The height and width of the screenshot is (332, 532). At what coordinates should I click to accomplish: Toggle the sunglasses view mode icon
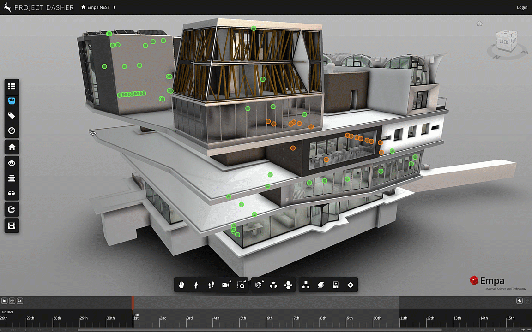(12, 193)
